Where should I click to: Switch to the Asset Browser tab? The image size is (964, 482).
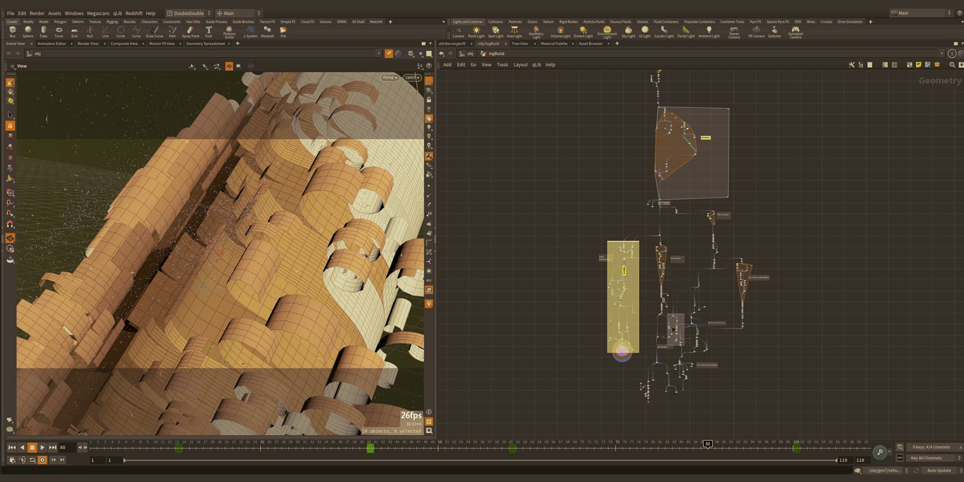[x=591, y=43]
